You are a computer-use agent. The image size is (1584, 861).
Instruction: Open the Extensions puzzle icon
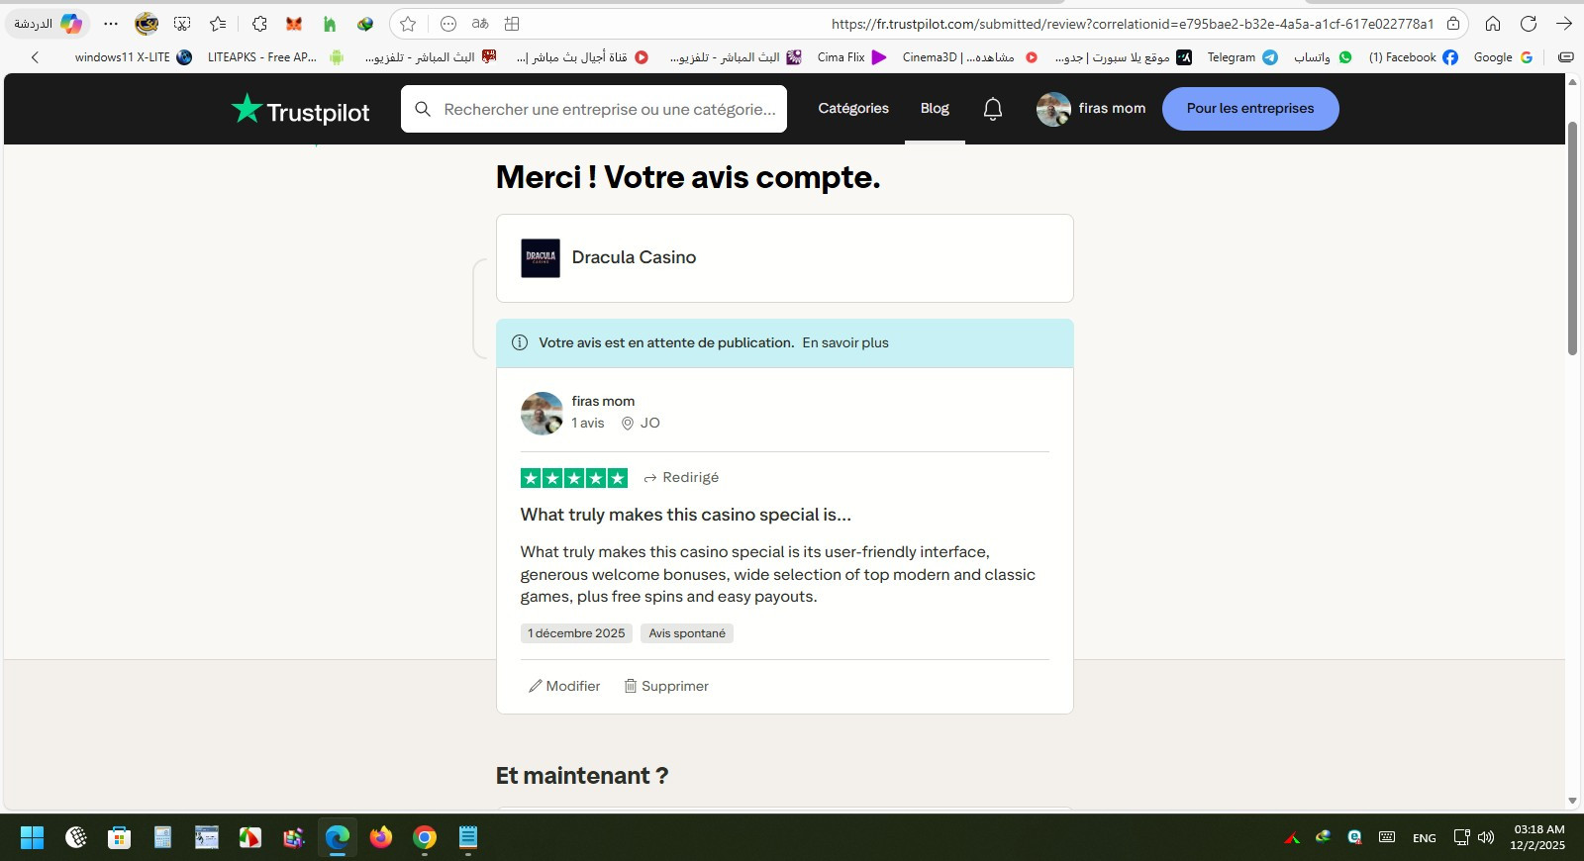[x=259, y=24]
